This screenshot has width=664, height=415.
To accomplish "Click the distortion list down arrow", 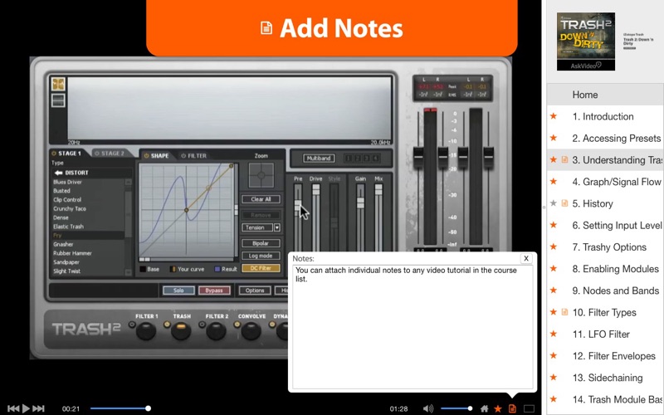I will pyautogui.click(x=129, y=272).
